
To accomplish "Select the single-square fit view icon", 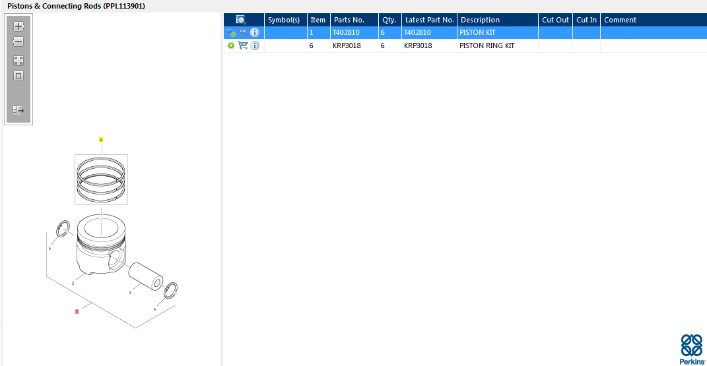I will click(x=18, y=76).
